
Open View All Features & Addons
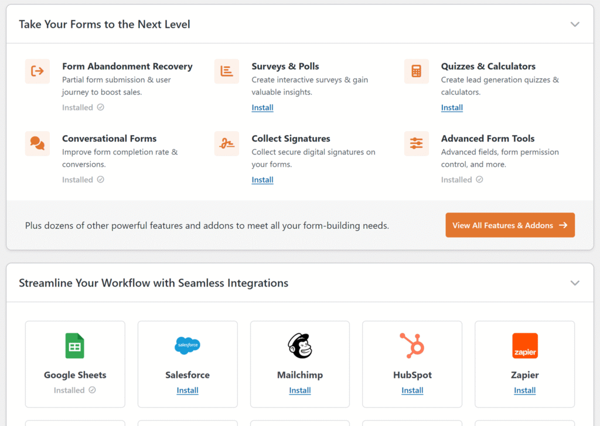click(x=510, y=225)
